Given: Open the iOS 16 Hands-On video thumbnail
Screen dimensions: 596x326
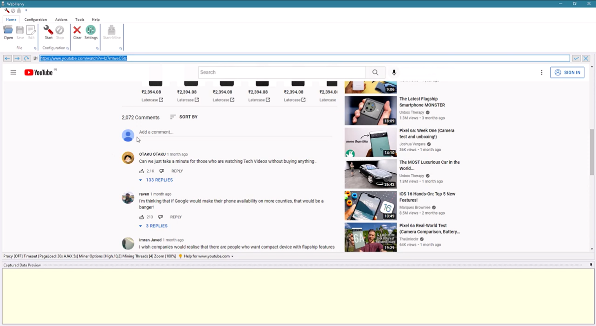Looking at the screenshot, I should click(x=370, y=206).
